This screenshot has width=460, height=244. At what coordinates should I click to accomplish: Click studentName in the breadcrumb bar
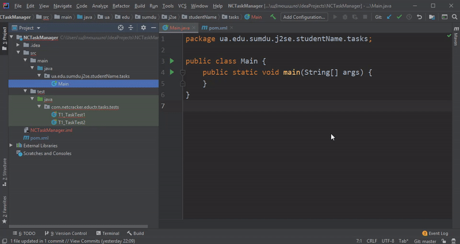202,17
